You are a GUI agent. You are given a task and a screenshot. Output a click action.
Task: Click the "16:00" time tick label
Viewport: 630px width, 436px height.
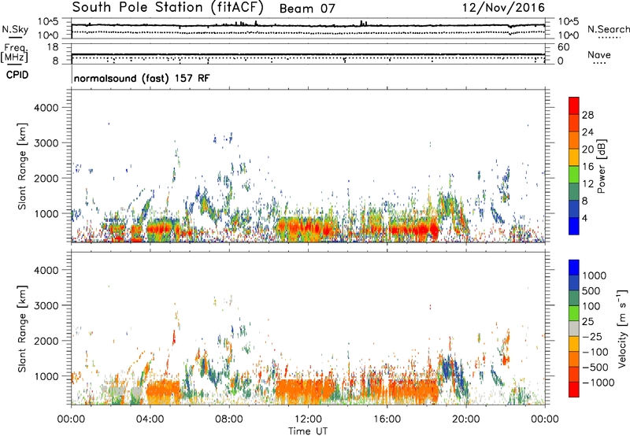pos(387,419)
